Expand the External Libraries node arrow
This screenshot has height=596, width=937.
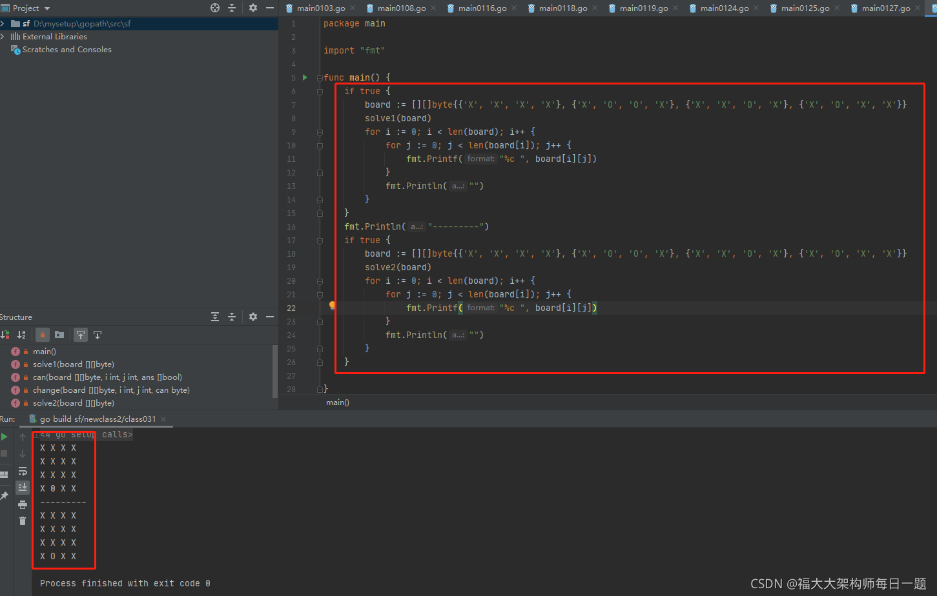coord(3,37)
